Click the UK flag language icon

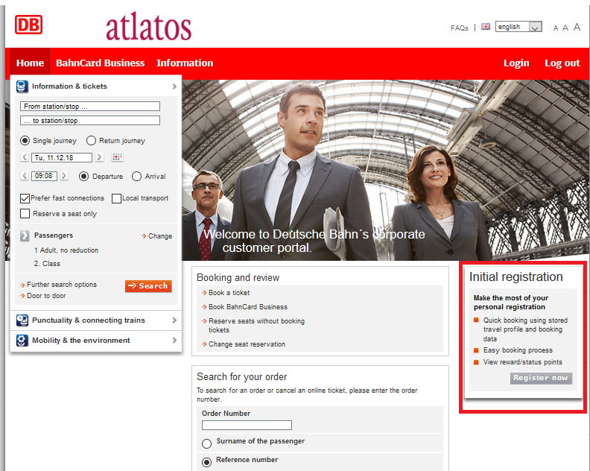(486, 27)
